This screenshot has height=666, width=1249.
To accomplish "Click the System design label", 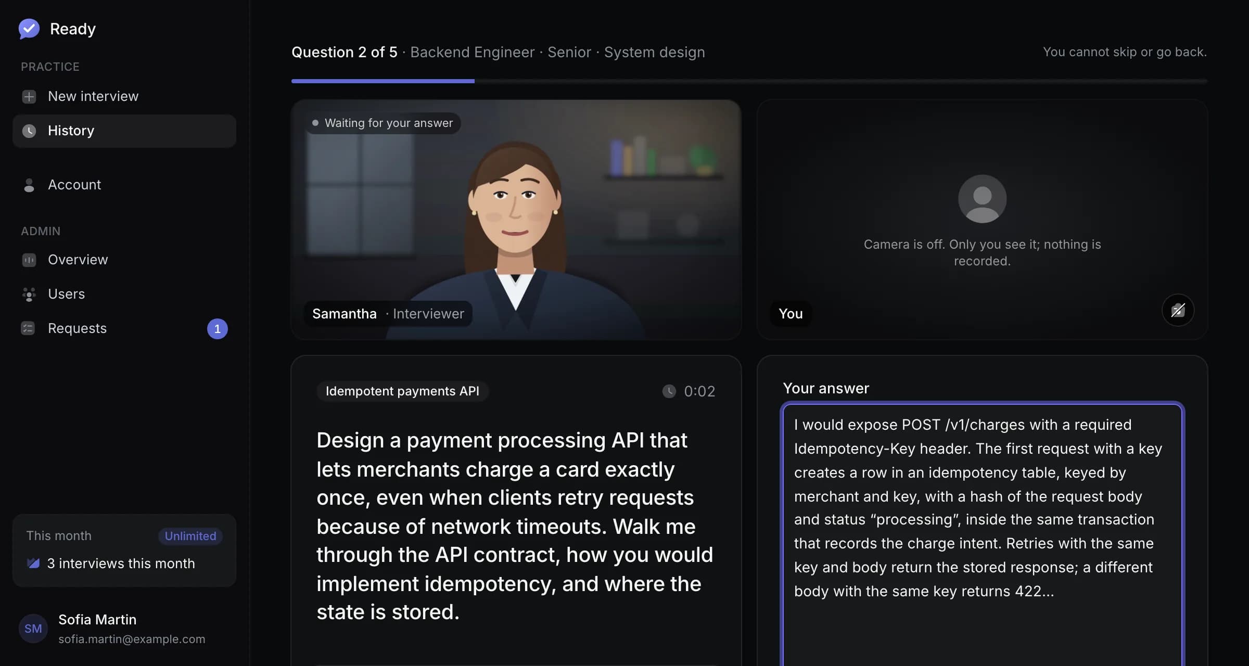I will 655,53.
